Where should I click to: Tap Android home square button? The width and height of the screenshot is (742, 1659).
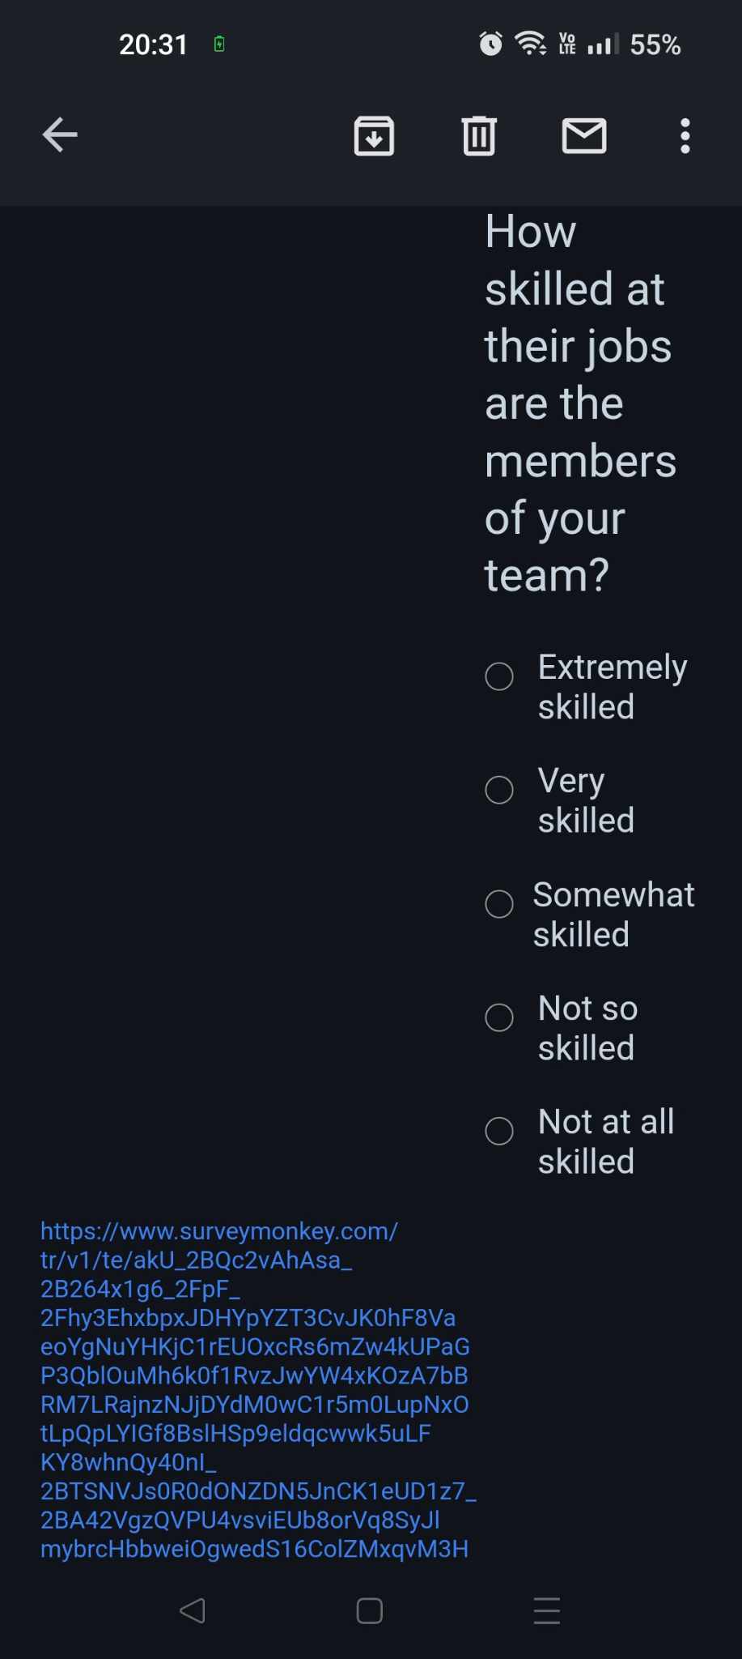point(370,1610)
